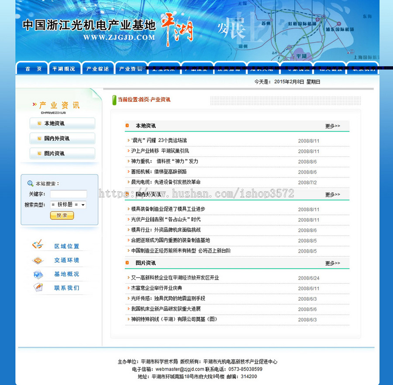Click inside the 关键字 keyword input field
This screenshot has height=385, width=393.
[x=69, y=194]
